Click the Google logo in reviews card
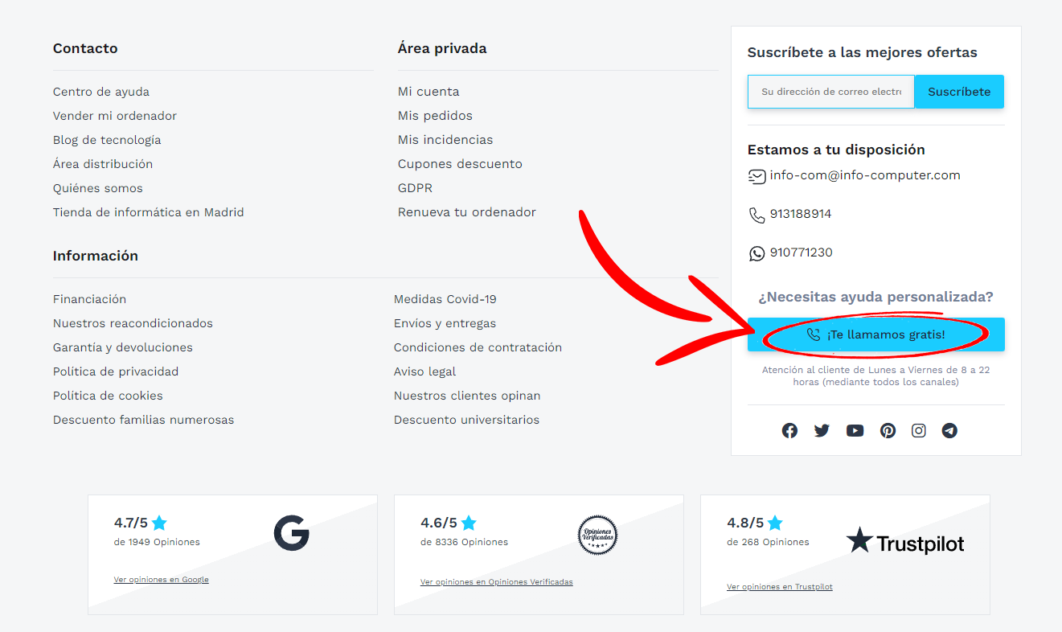The image size is (1062, 632). 291,533
